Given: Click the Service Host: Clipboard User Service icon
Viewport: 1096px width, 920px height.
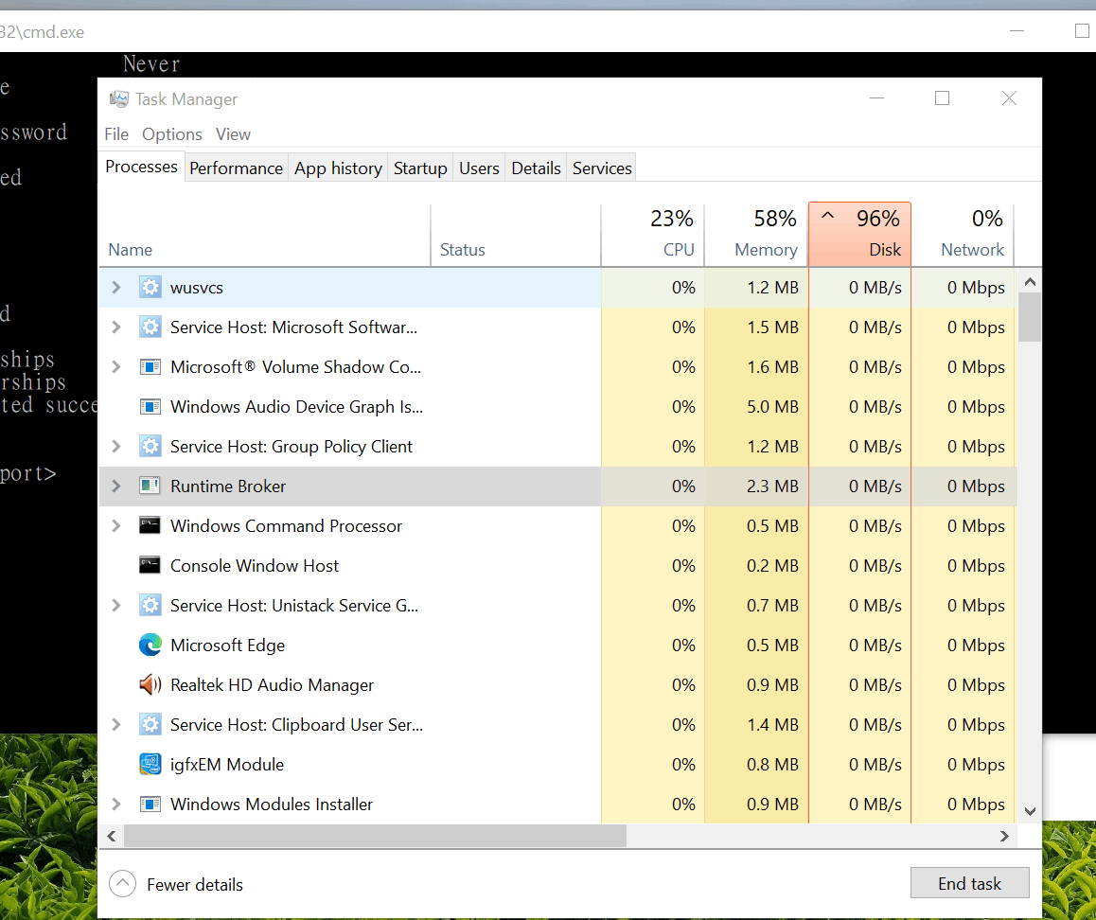Looking at the screenshot, I should [150, 725].
